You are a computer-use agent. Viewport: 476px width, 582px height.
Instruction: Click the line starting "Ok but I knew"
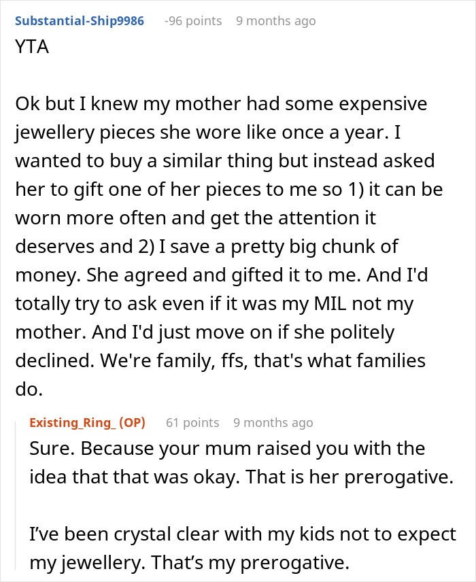(221, 103)
